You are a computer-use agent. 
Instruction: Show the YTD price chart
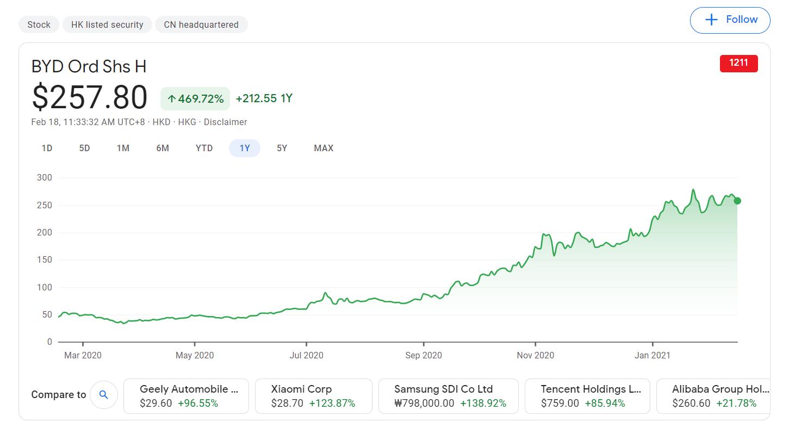(x=204, y=148)
